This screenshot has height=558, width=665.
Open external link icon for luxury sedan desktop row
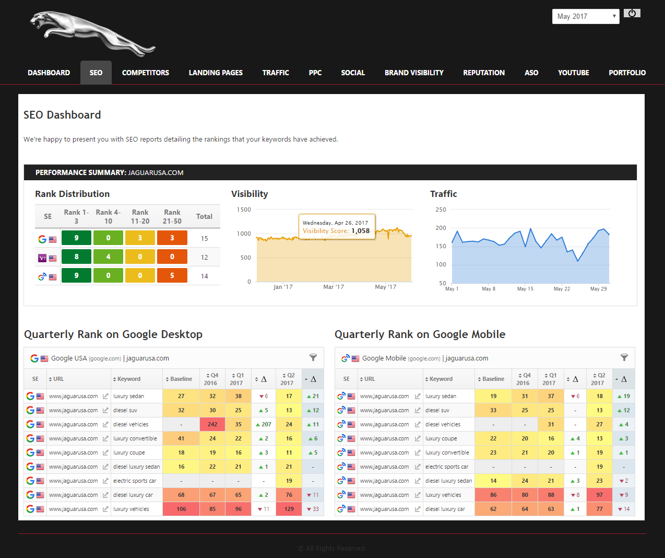click(105, 397)
